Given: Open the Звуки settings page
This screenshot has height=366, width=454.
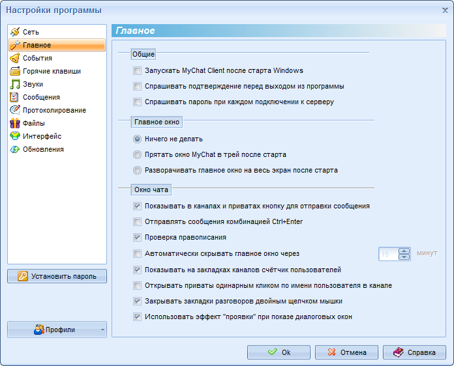Looking at the screenshot, I should tap(57, 84).
